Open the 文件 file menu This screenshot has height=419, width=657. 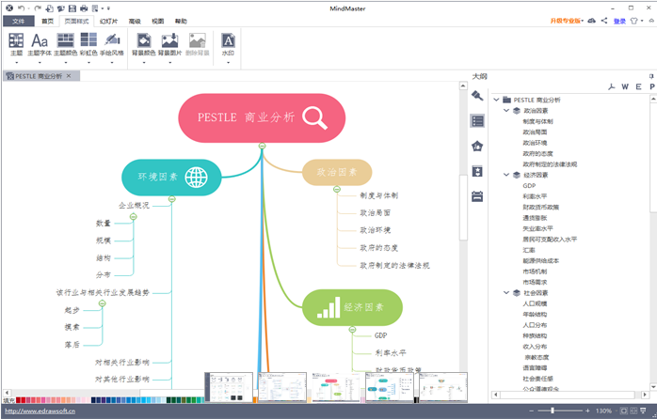19,21
